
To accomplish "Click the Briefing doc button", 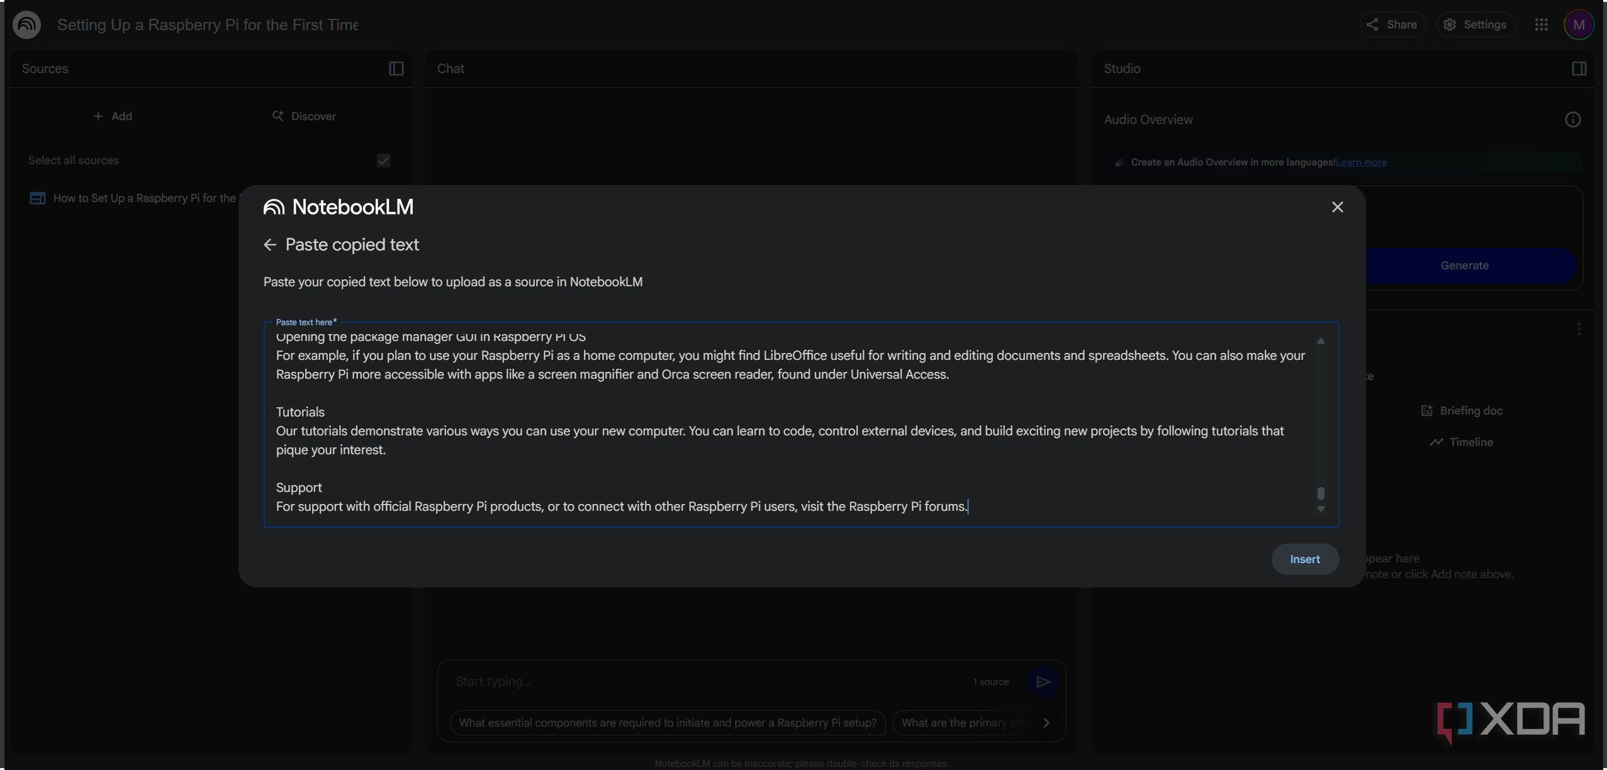I will pyautogui.click(x=1462, y=411).
